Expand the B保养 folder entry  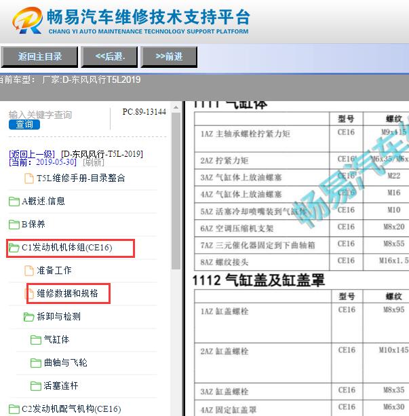pyautogui.click(x=33, y=224)
